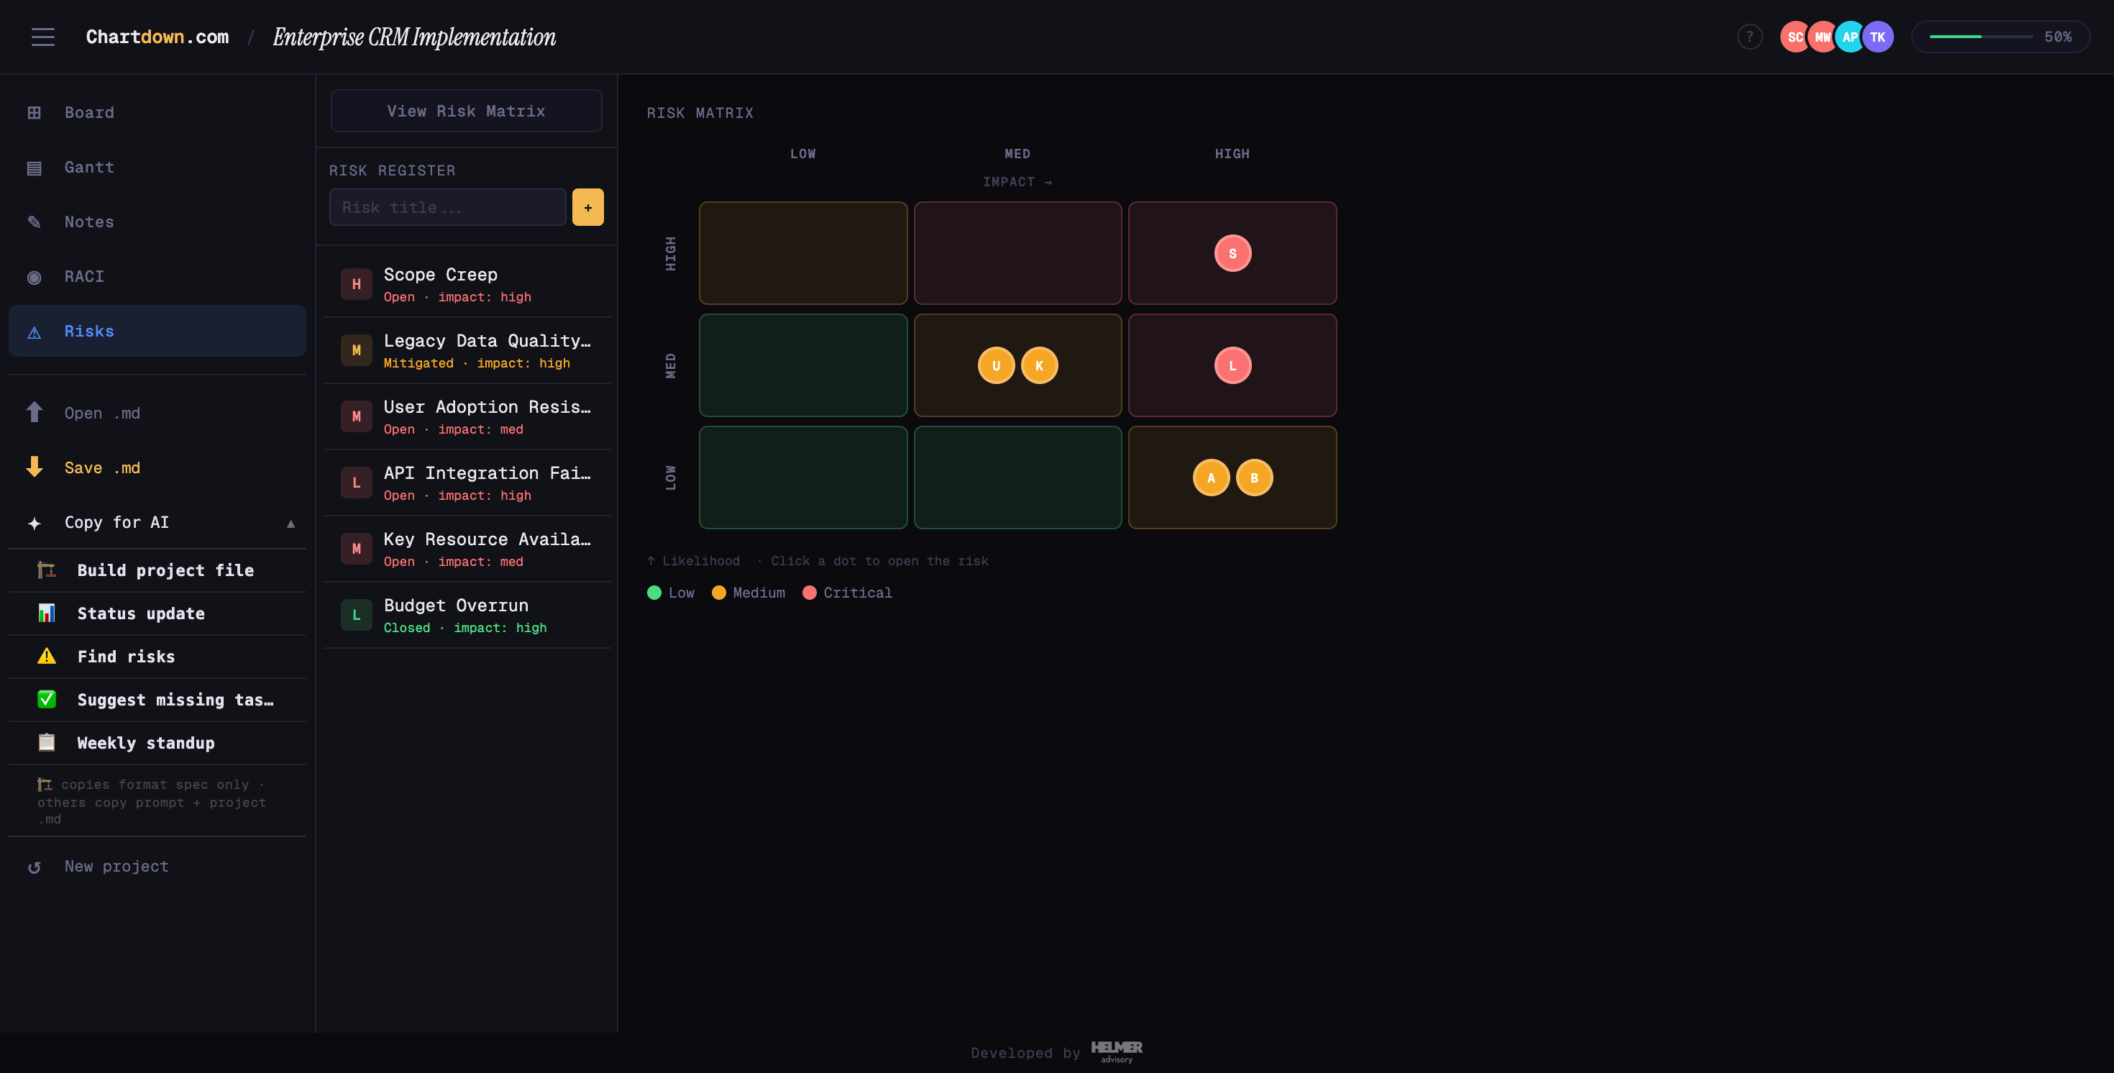Click the Weekly standup clipboard icon
The width and height of the screenshot is (2114, 1073).
[47, 742]
